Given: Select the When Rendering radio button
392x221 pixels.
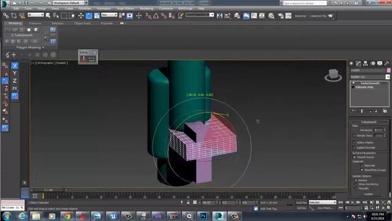Looking at the screenshot, I should [x=356, y=184].
